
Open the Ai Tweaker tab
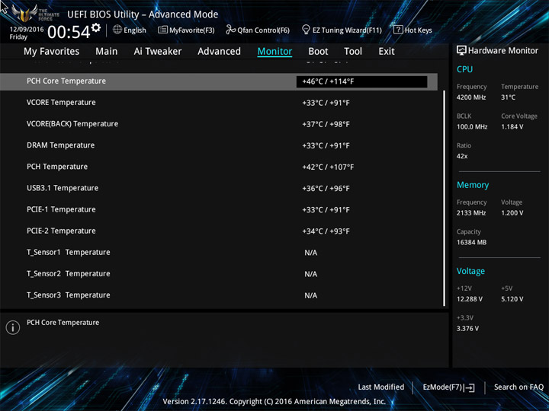click(158, 52)
